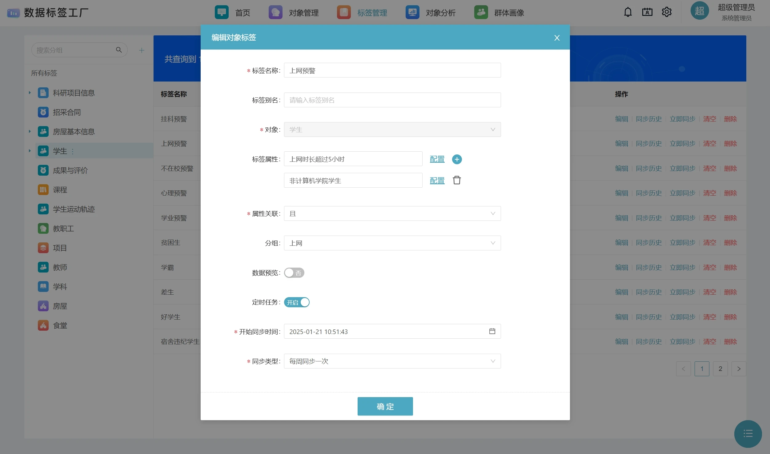Turn off the 定时任务 switch
This screenshot has width=770, height=454.
tap(297, 302)
